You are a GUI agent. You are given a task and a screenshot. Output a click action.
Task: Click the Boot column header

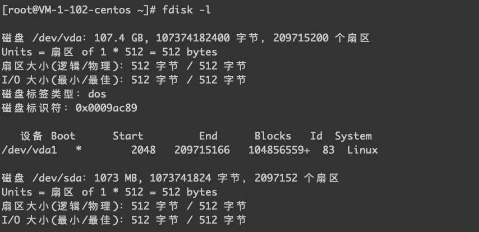tap(63, 136)
